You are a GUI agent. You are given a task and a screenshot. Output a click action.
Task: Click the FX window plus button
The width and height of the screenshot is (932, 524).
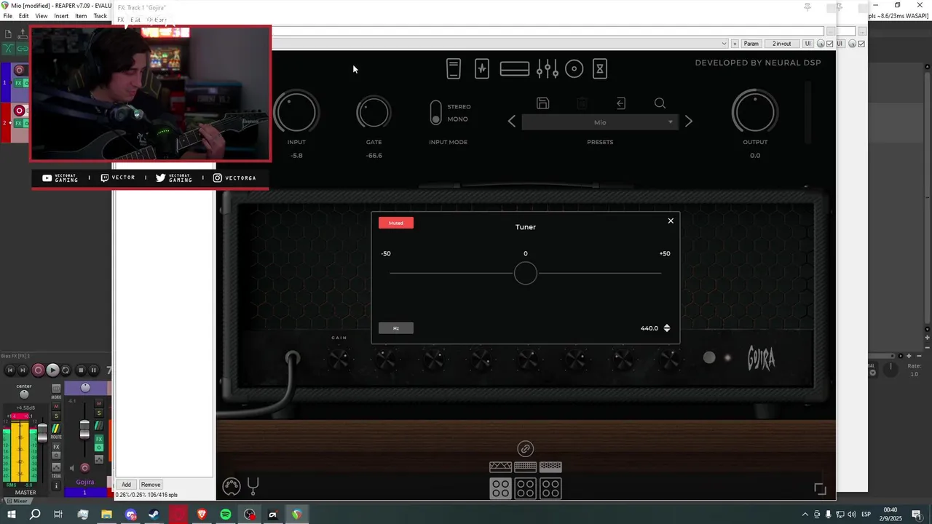[x=735, y=44]
